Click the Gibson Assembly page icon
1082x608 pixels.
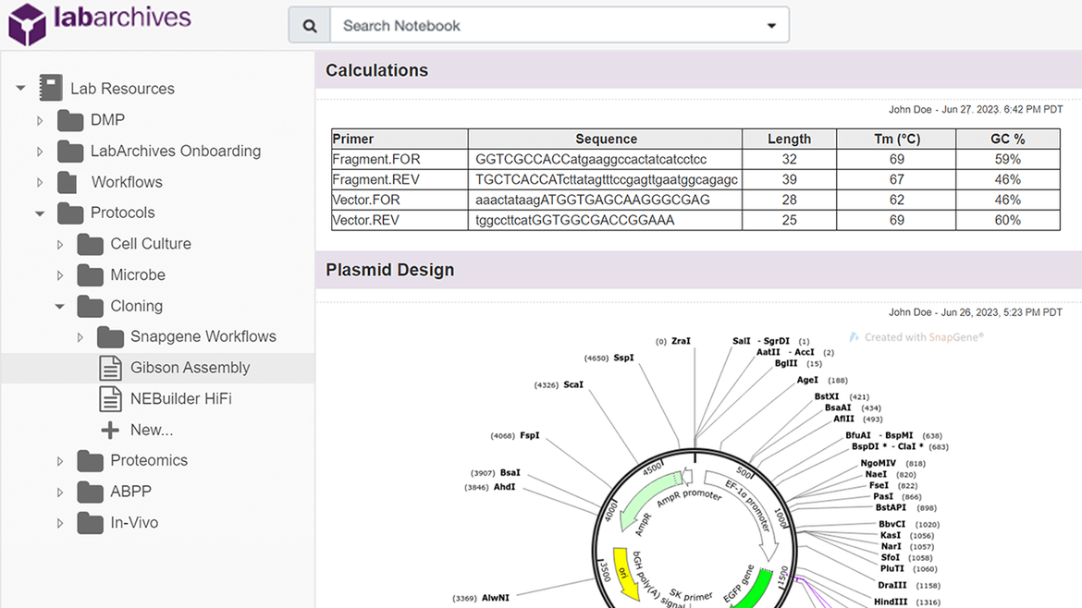tap(111, 368)
